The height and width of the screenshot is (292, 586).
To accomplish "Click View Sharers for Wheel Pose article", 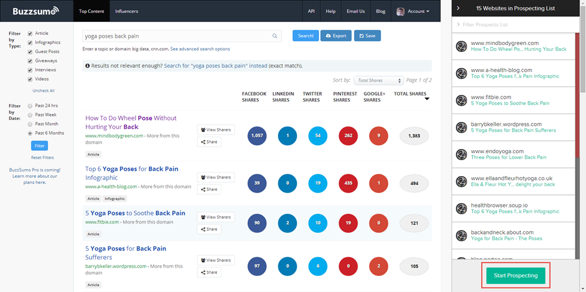I will pos(215,129).
